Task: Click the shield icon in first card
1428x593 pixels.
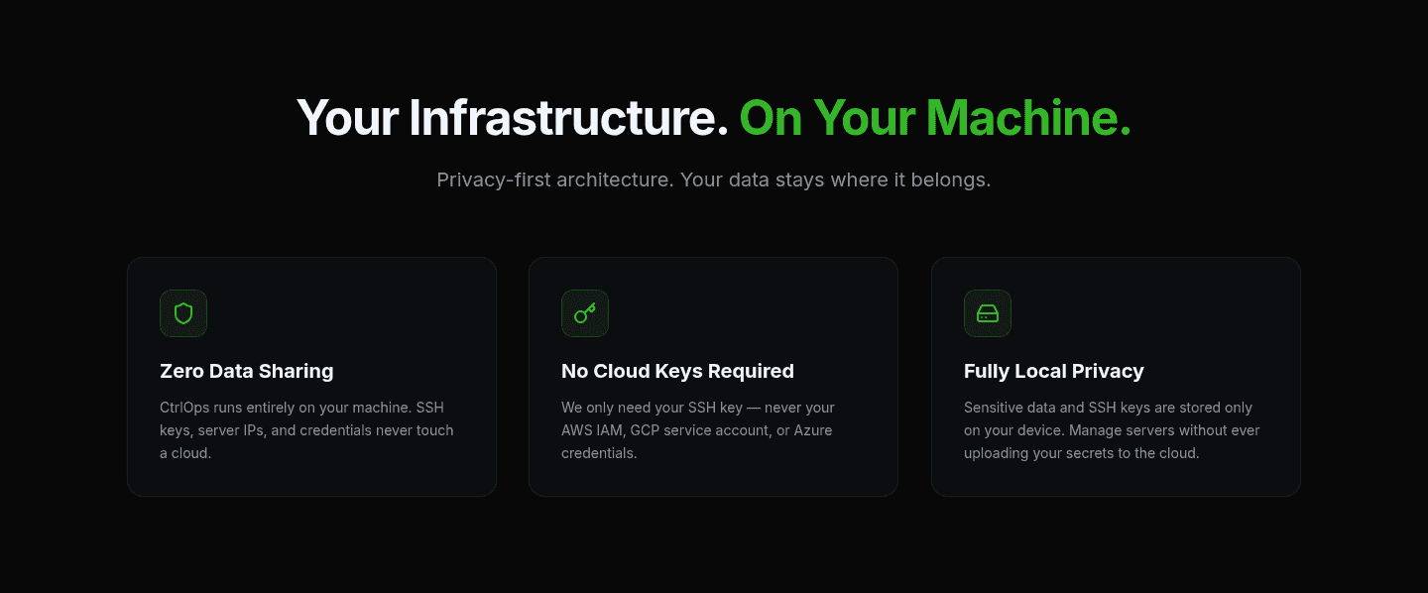Action: (x=183, y=313)
